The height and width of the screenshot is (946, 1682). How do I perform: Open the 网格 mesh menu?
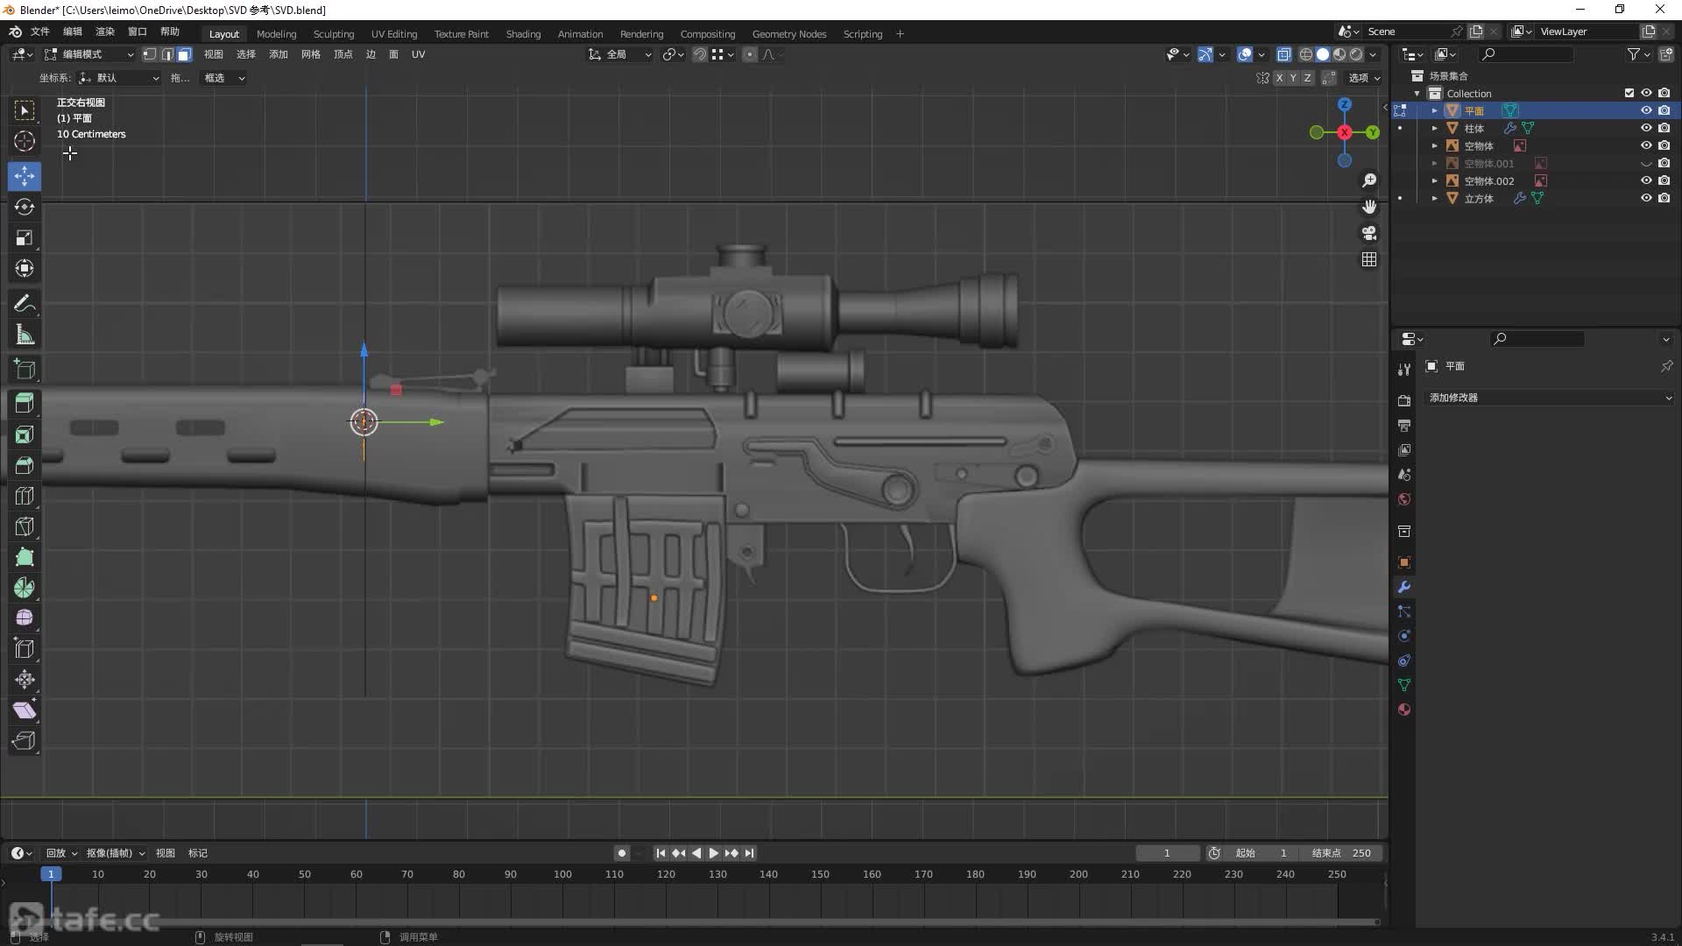coord(310,54)
